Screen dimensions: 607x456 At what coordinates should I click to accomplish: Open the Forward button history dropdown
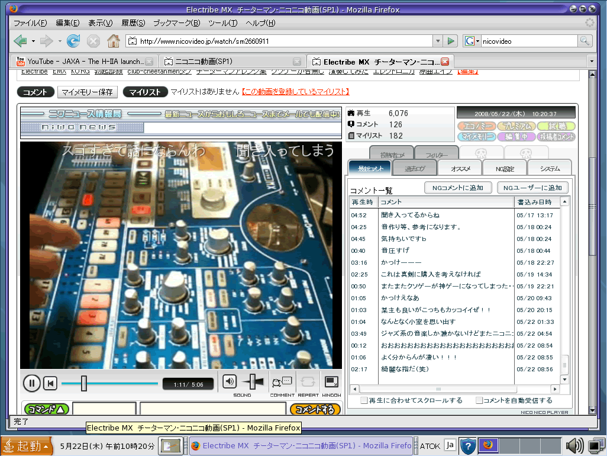[60, 41]
